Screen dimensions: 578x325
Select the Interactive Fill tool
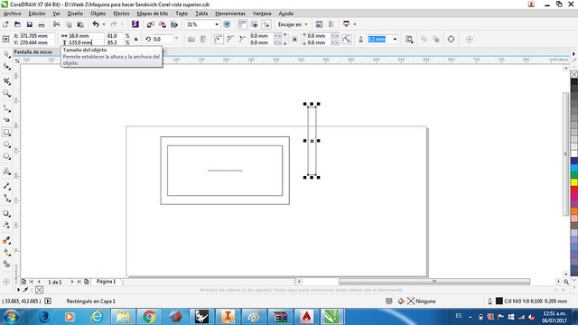(x=6, y=253)
